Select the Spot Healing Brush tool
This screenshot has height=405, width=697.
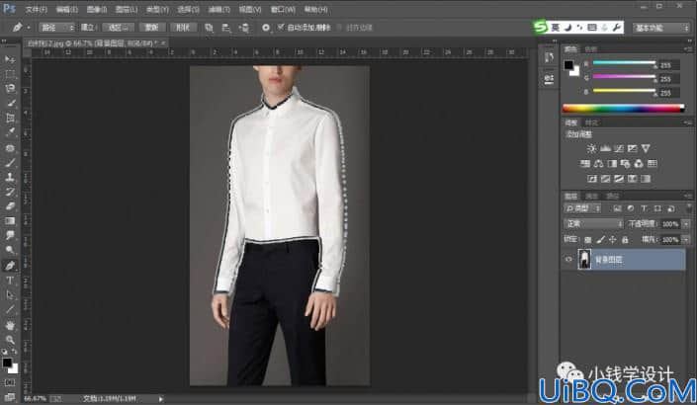click(x=10, y=147)
